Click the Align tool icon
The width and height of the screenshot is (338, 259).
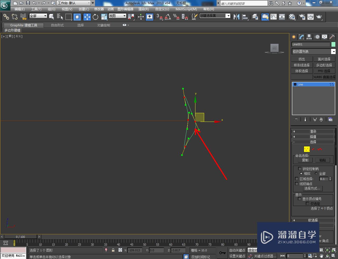[245, 17]
